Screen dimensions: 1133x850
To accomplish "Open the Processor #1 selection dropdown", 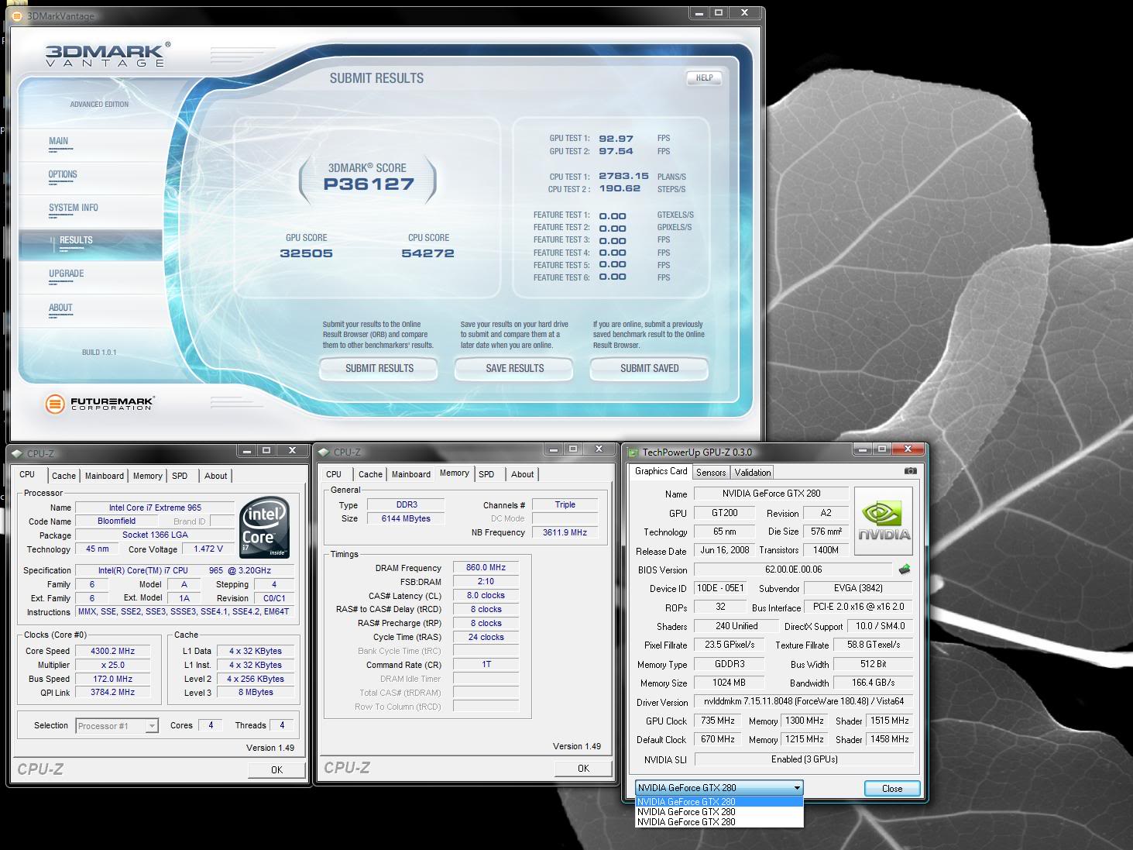I will click(152, 726).
